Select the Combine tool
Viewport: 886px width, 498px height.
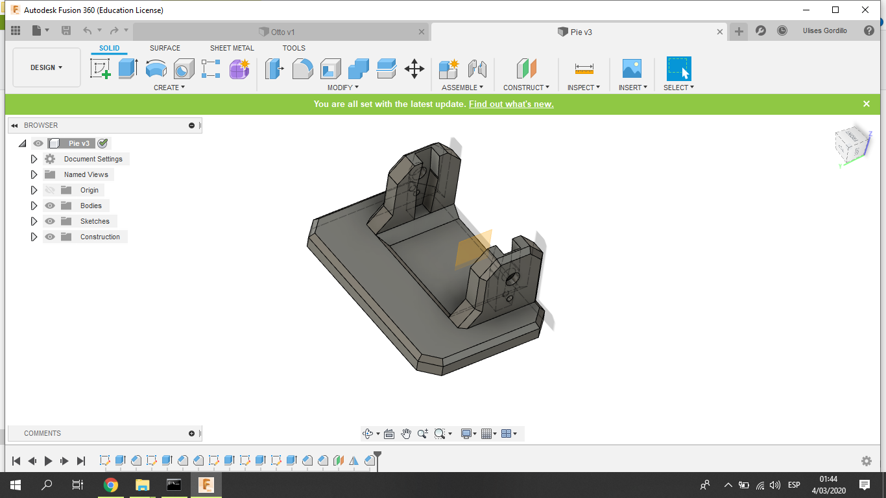tap(359, 68)
